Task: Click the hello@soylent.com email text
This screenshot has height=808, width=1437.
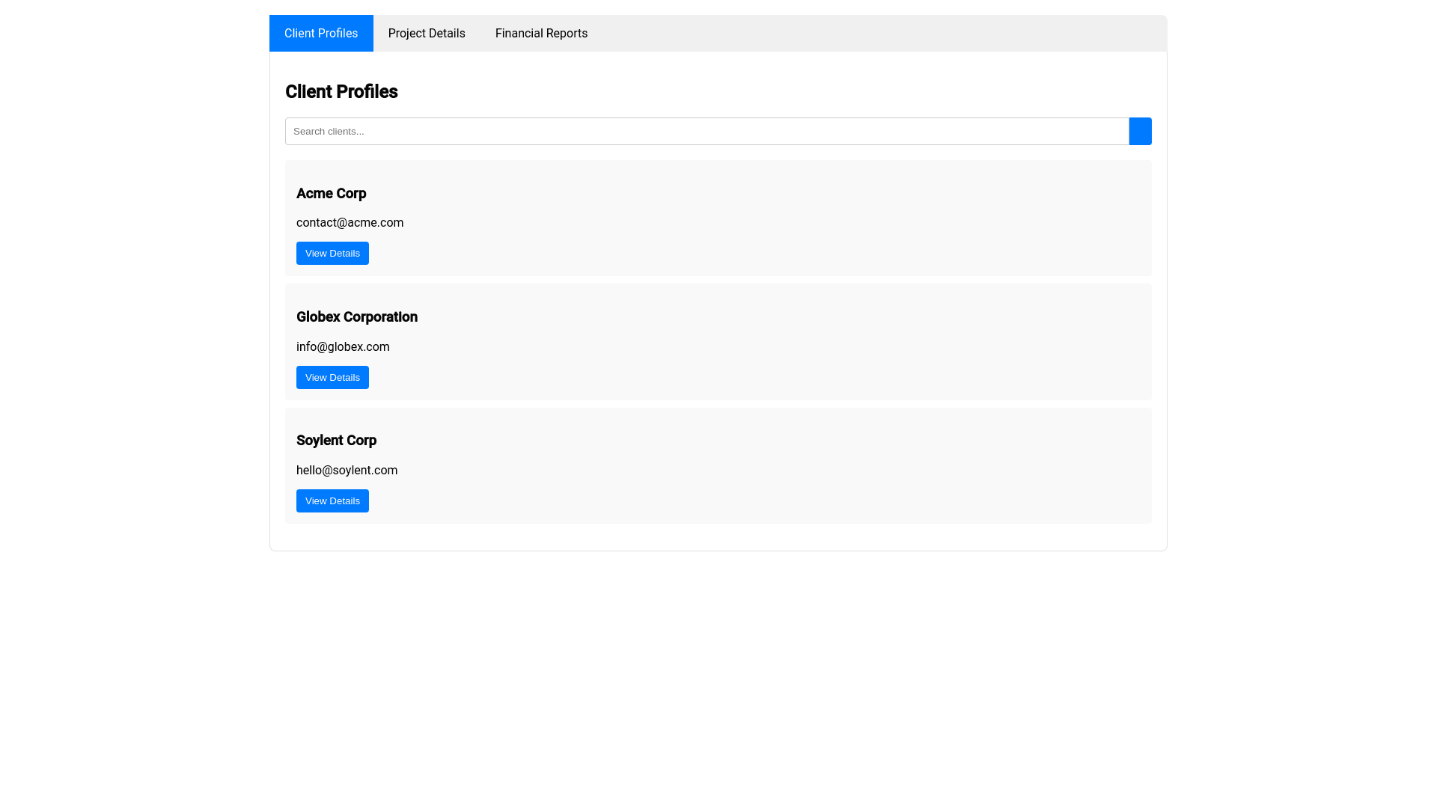Action: click(x=347, y=470)
